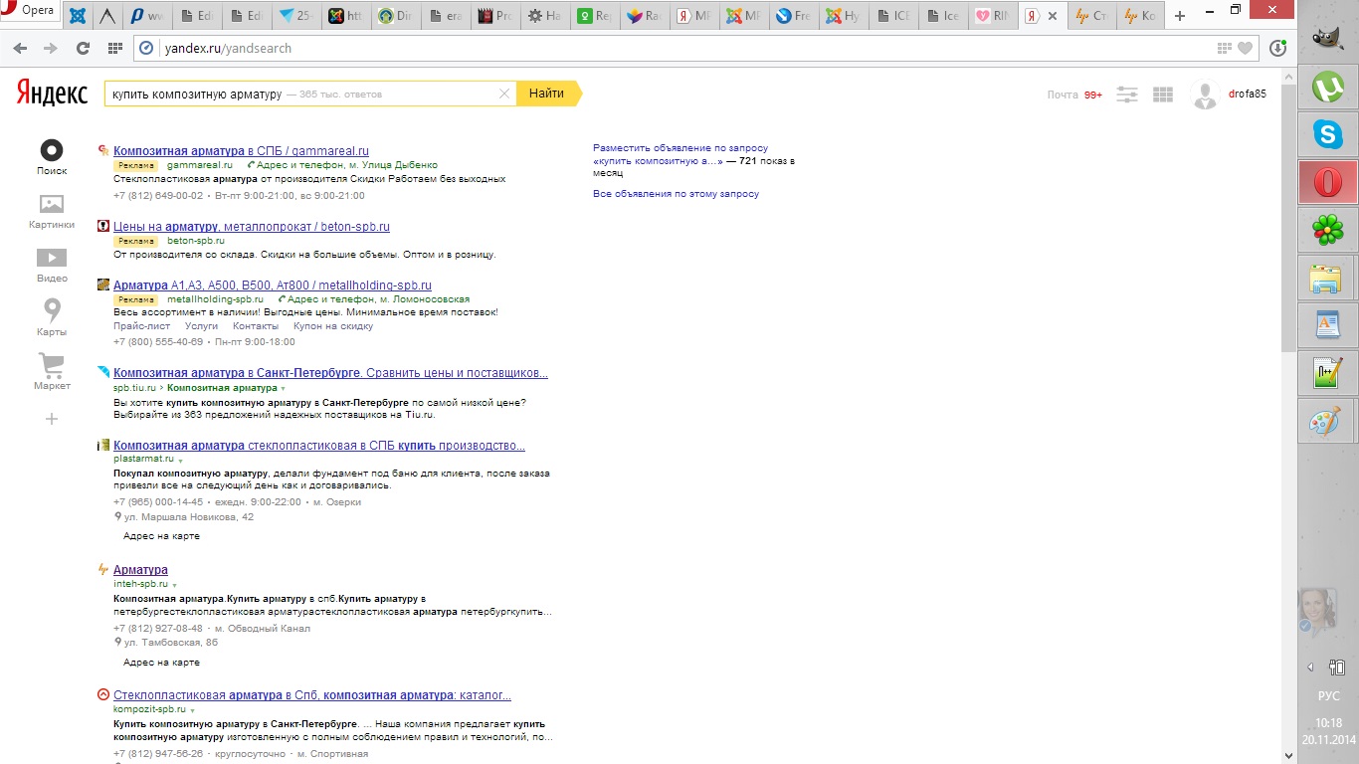Open a new browser tab

(x=1180, y=16)
